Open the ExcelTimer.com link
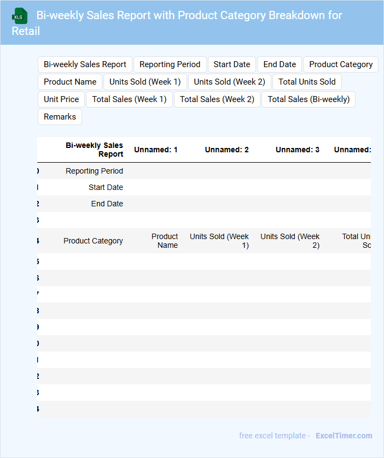Image resolution: width=384 pixels, height=458 pixels. point(344,436)
